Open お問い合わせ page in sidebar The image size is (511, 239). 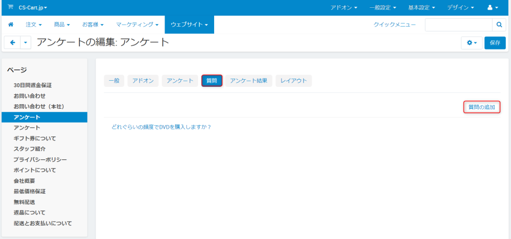pos(29,96)
